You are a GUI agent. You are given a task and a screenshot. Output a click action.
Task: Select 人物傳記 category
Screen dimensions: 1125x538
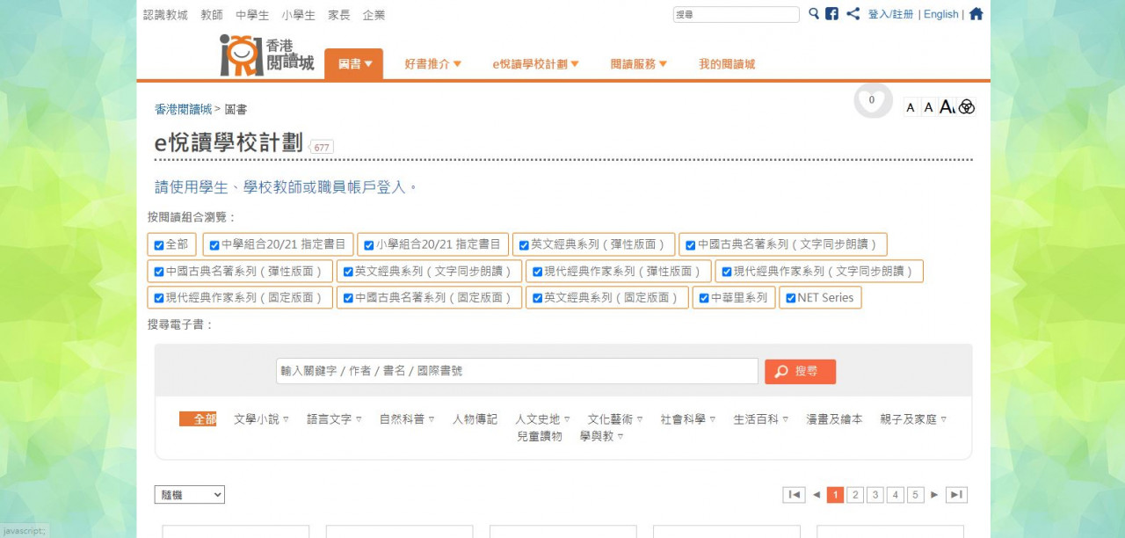475,419
